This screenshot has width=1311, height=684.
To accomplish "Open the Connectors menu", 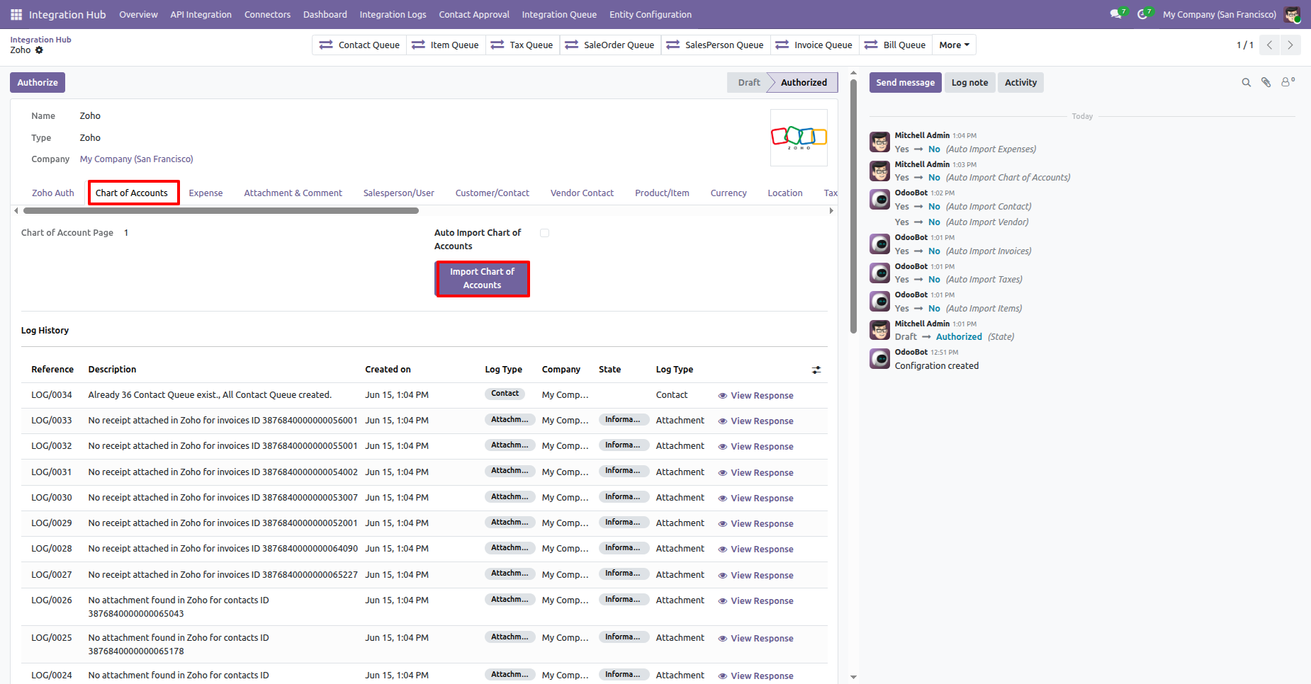I will click(x=267, y=14).
